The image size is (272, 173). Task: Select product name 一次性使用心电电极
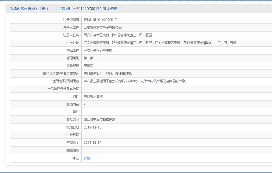[x=98, y=50]
